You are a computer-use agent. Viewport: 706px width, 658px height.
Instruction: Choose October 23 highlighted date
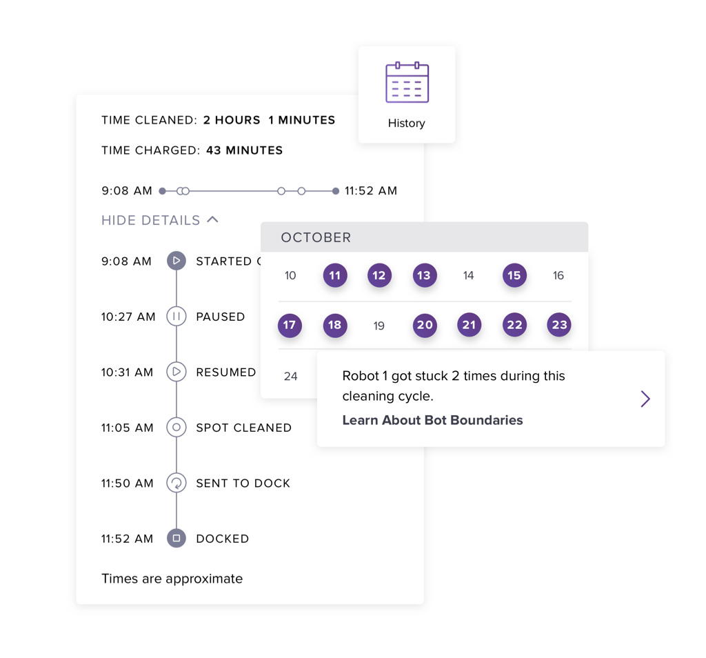pos(558,325)
